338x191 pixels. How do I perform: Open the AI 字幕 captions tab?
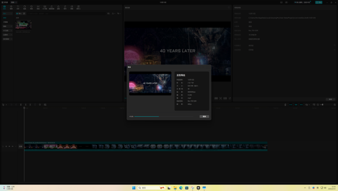click(x=44, y=8)
